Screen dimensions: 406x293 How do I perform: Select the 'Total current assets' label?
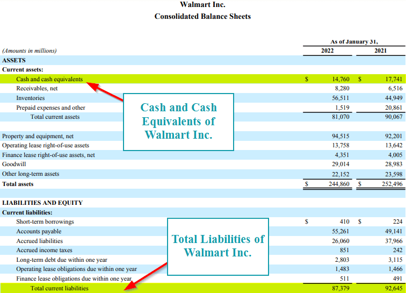pyautogui.click(x=55, y=117)
